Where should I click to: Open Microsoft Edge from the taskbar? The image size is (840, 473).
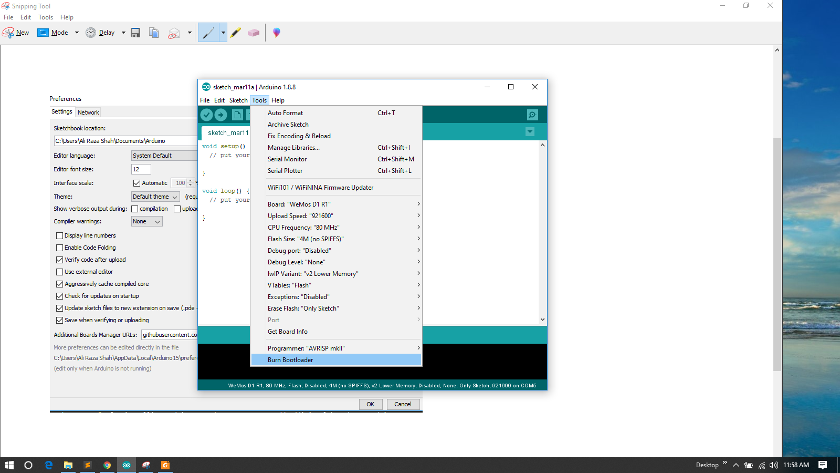[x=49, y=465]
